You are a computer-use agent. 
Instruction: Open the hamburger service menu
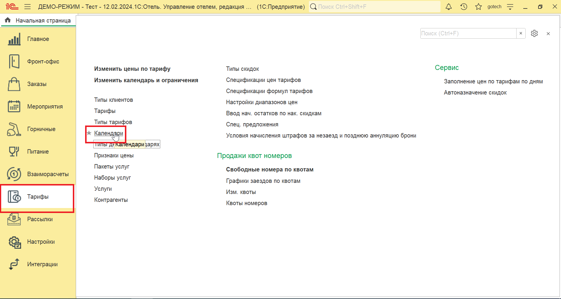coord(27,6)
